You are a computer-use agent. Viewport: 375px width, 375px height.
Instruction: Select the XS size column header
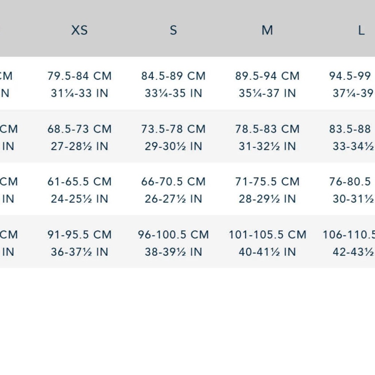point(79,30)
